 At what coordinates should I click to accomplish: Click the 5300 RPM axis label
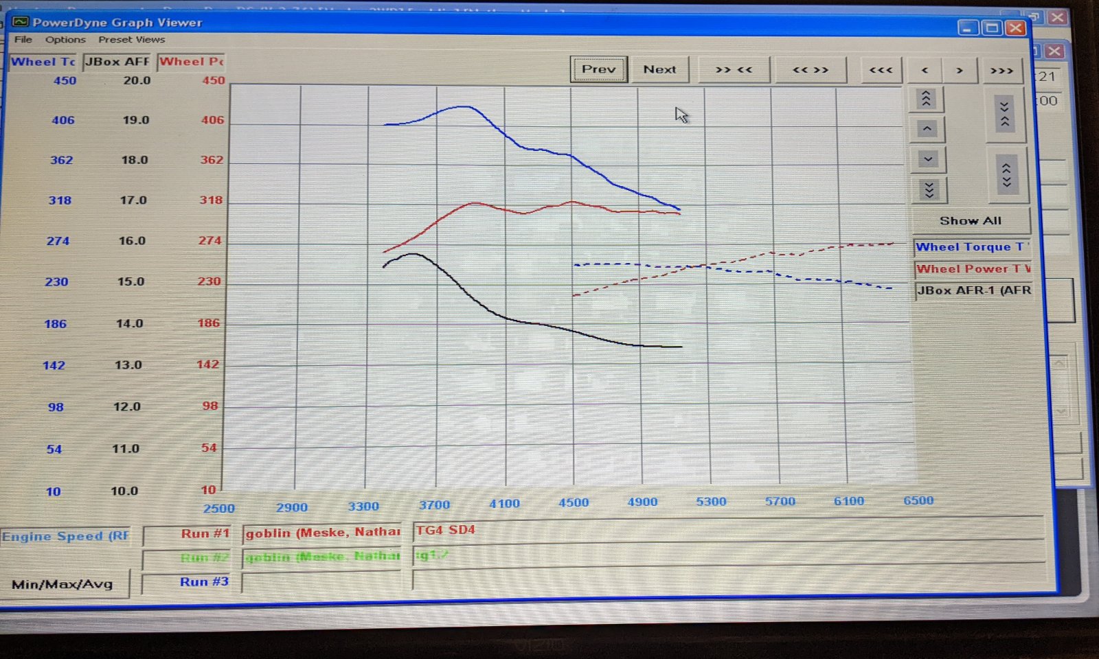click(x=711, y=502)
